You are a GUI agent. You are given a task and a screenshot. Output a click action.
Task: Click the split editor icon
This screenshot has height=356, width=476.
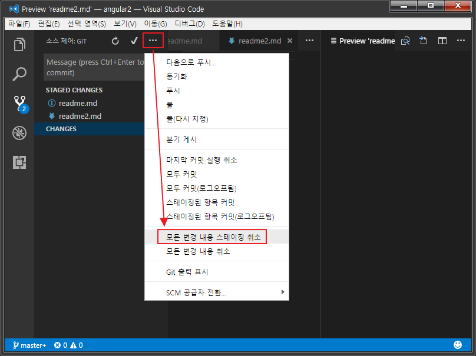[x=442, y=41]
